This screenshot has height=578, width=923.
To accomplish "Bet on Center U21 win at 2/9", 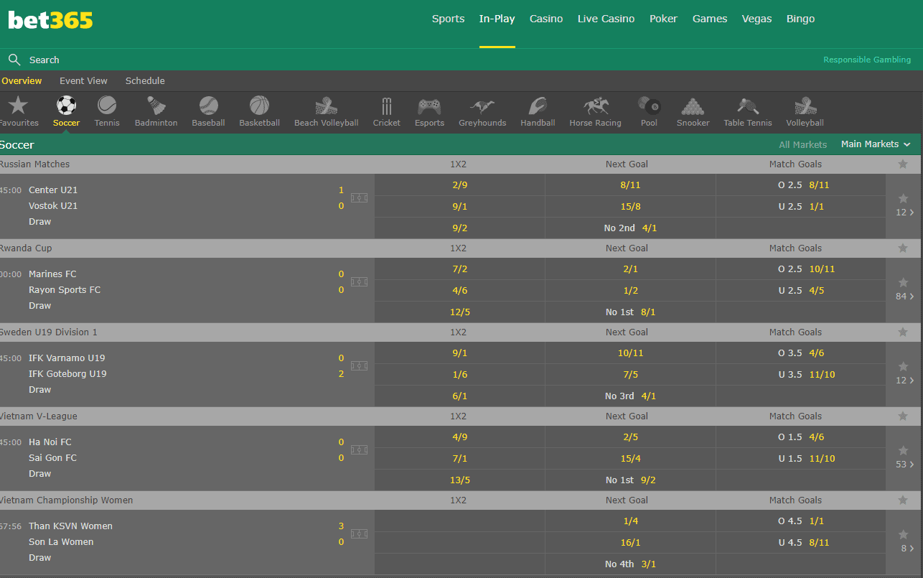I will 459,185.
